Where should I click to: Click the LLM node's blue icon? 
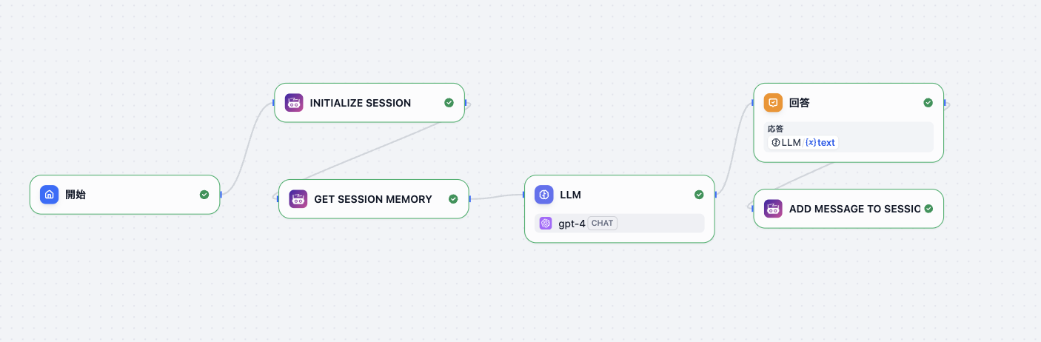pos(543,195)
